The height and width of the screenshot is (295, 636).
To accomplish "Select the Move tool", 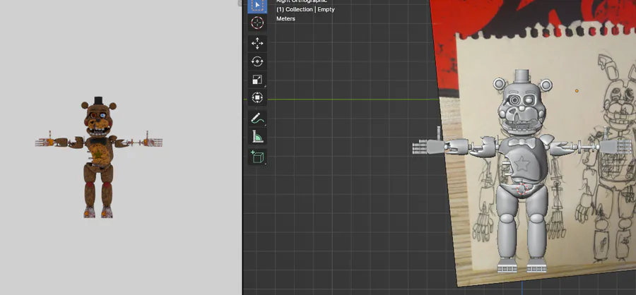I will (257, 44).
